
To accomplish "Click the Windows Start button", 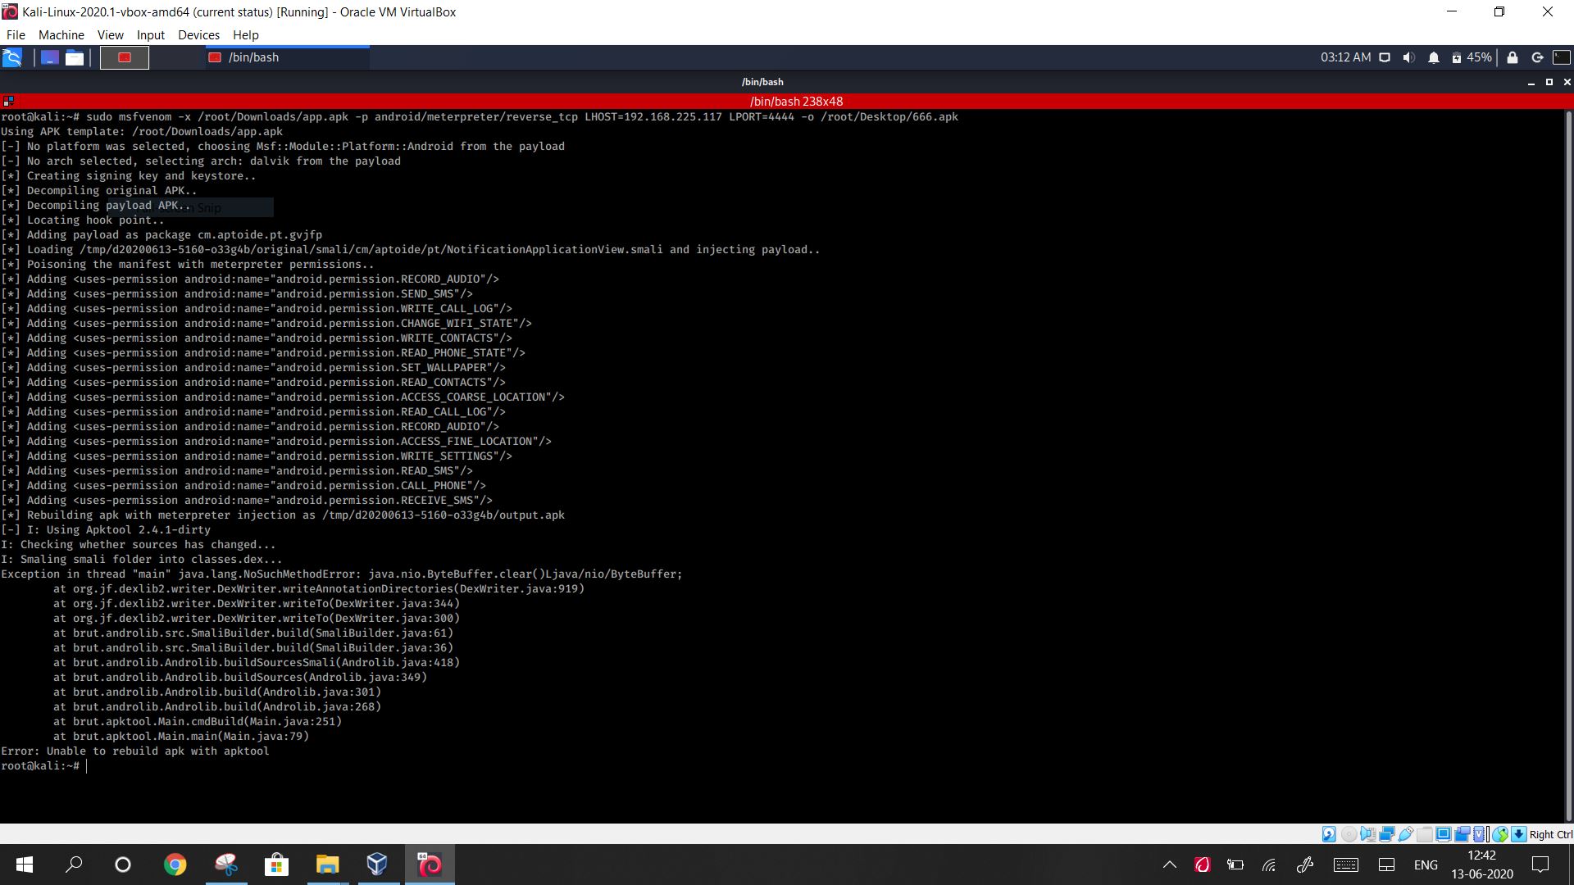I will tap(24, 865).
